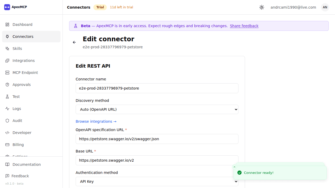Image resolution: width=335 pixels, height=188 pixels.
Task: Click the Logs activity icon
Action: point(7,109)
